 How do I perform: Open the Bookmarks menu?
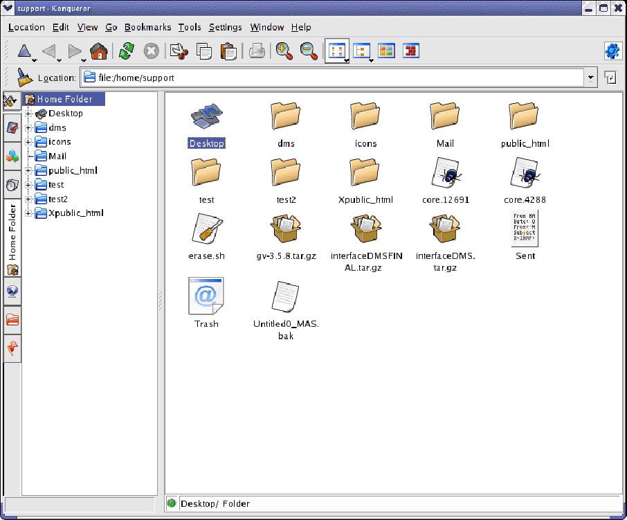[147, 27]
